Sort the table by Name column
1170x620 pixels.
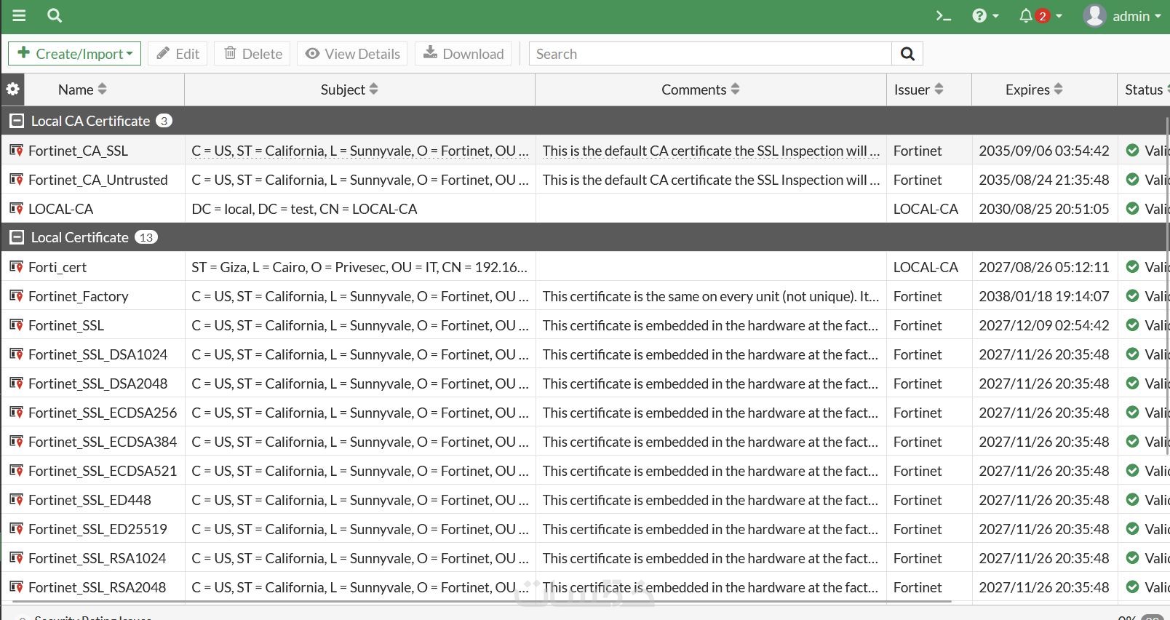82,90
